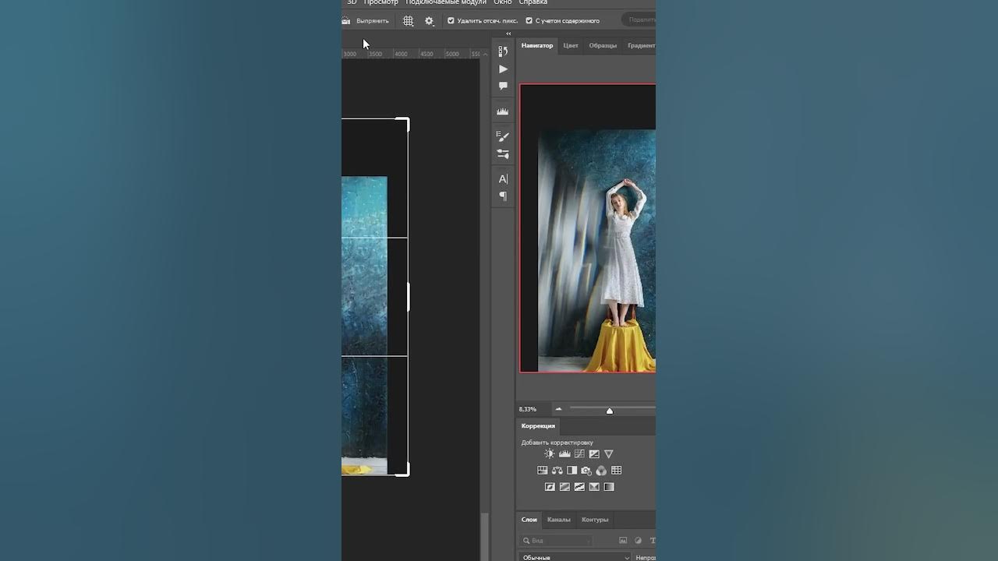This screenshot has height=561, width=998.
Task: Click the Navigator preview thumbnail
Action: click(588, 228)
